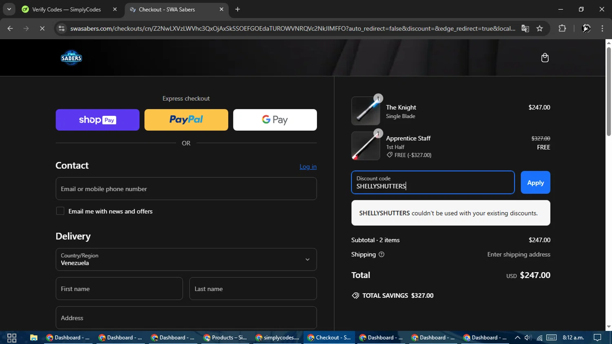612x344 pixels.
Task: Focus the Email or mobile phone number field
Action: coord(186,189)
